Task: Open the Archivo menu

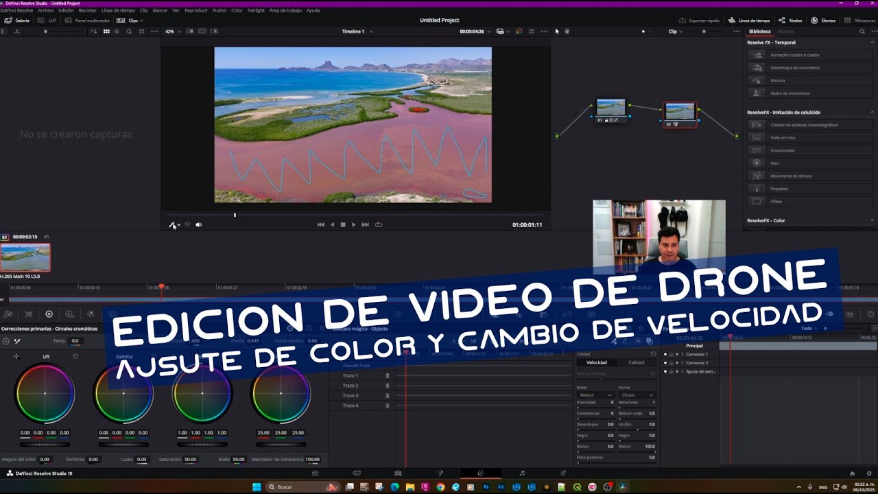Action: (46, 11)
